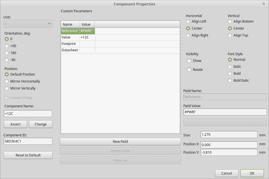Confirm with the OK button
Viewport: 269px width, 179px height.
pyautogui.click(x=252, y=173)
